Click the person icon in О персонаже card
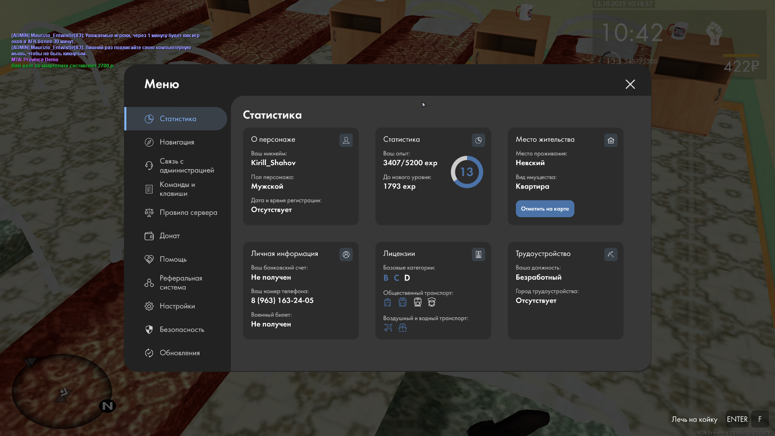Image resolution: width=775 pixels, height=436 pixels. (346, 140)
